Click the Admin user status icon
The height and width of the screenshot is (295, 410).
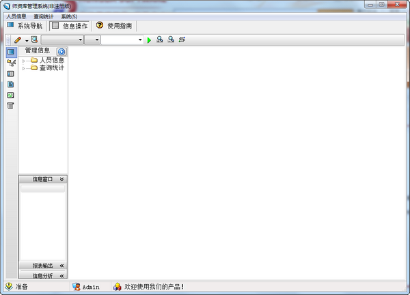[x=76, y=287]
